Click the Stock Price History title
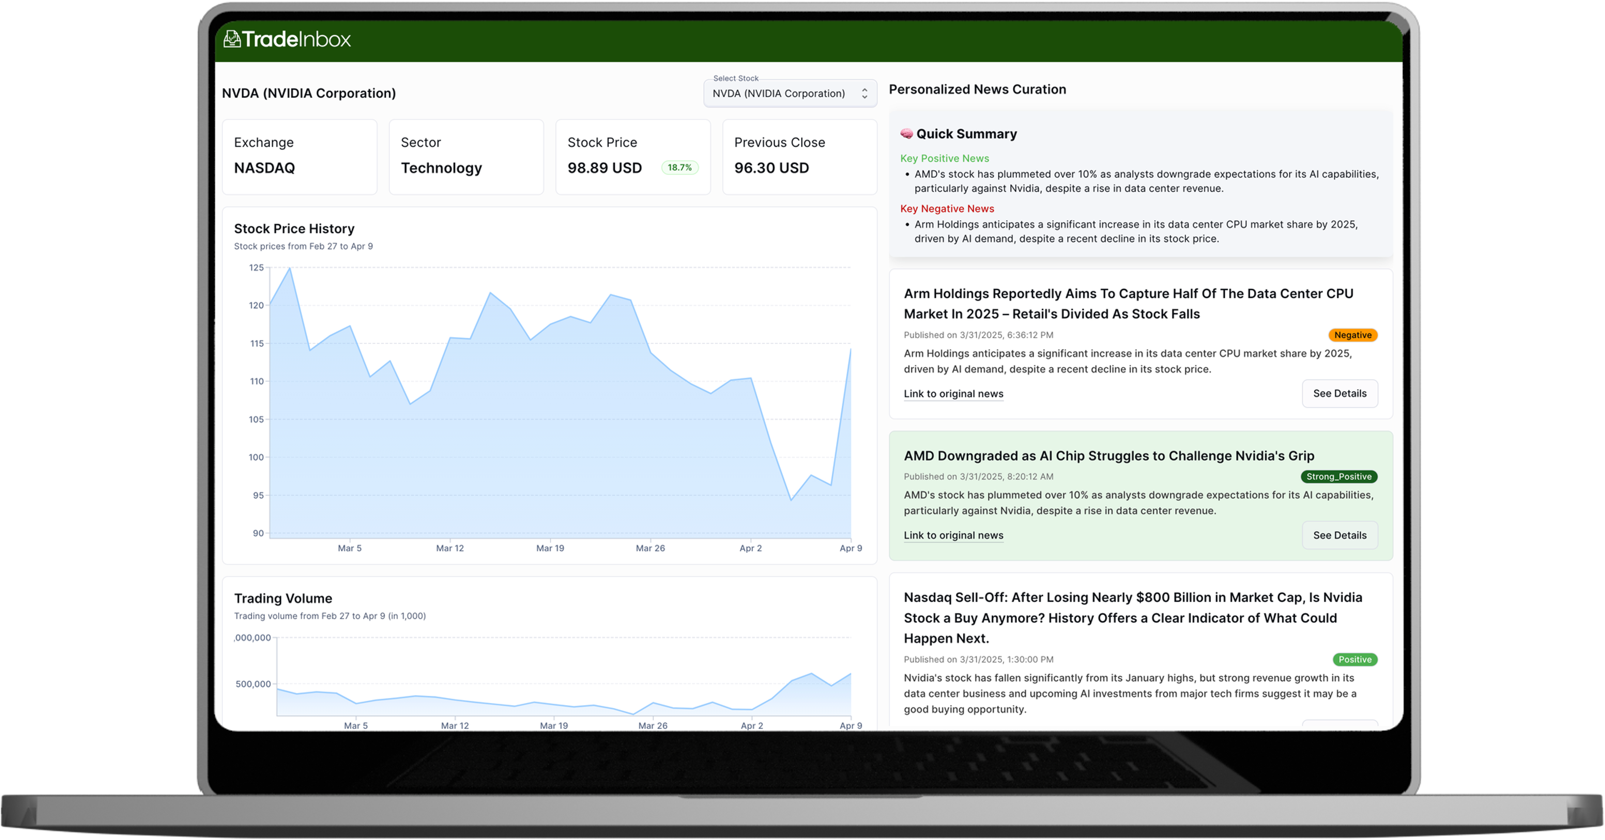Viewport: 1605px width, 840px height. click(x=294, y=229)
